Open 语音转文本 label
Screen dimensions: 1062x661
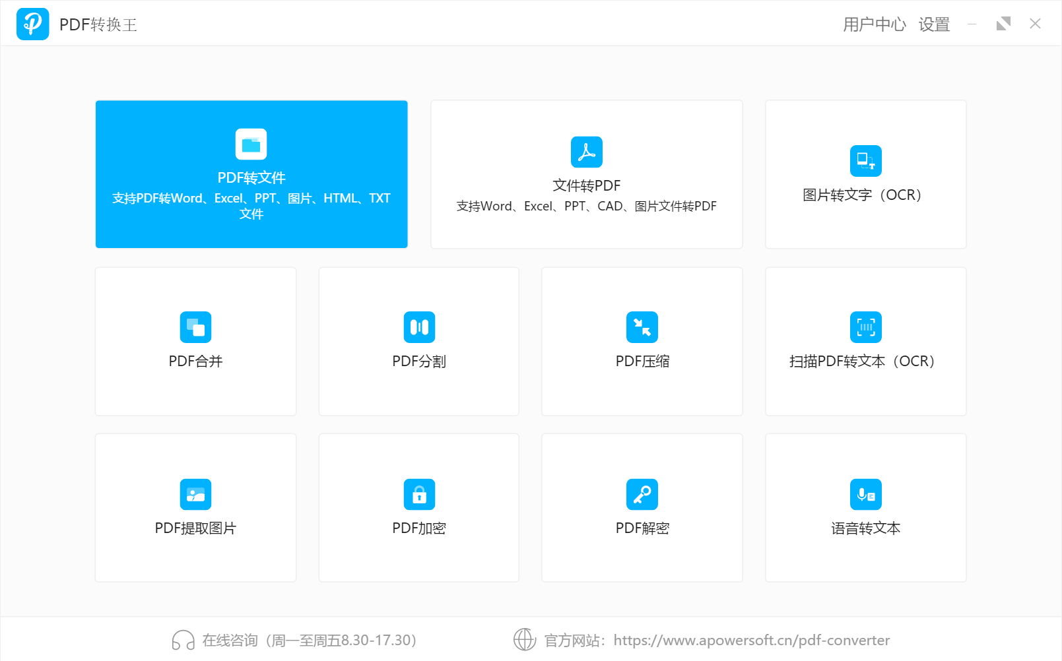coord(865,528)
